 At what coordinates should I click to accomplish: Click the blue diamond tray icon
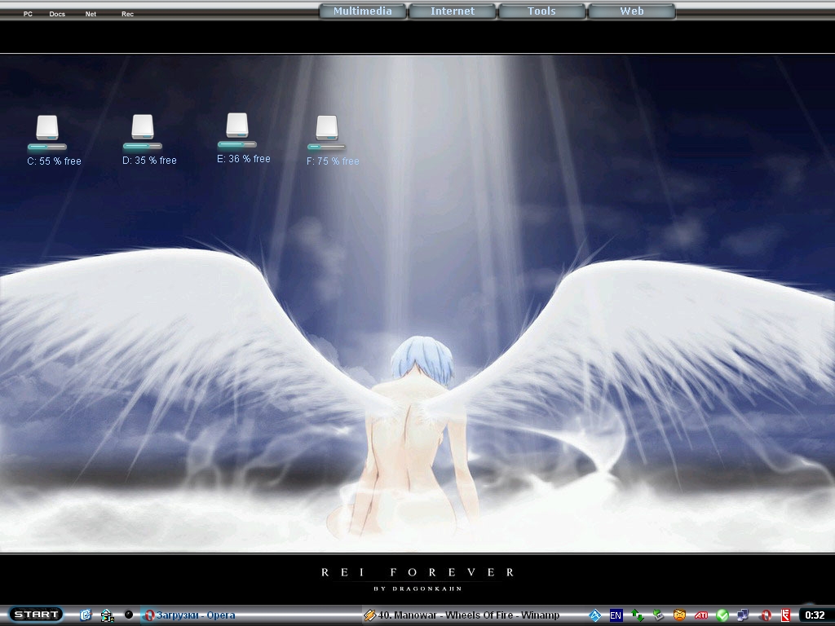pos(594,615)
